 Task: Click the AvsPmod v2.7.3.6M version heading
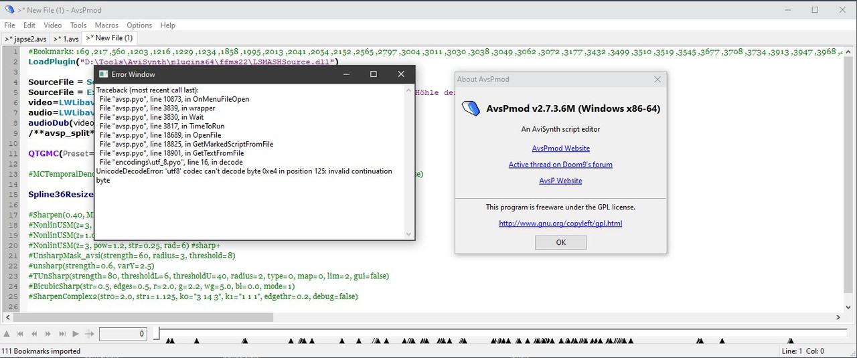tap(573, 108)
